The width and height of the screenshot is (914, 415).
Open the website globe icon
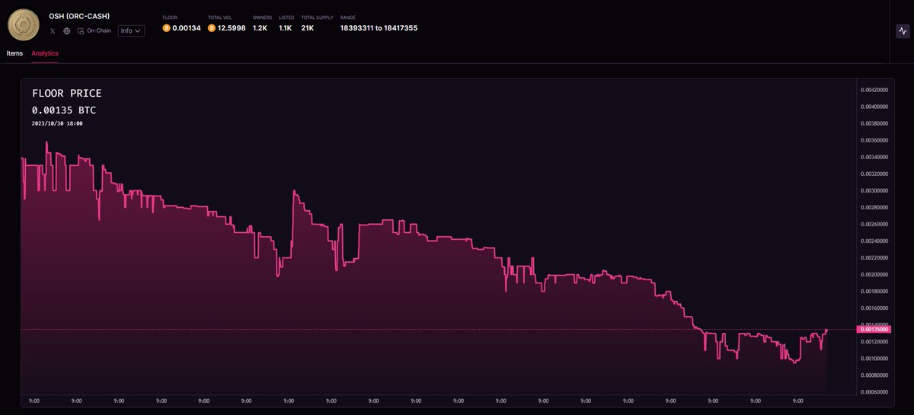tap(67, 31)
